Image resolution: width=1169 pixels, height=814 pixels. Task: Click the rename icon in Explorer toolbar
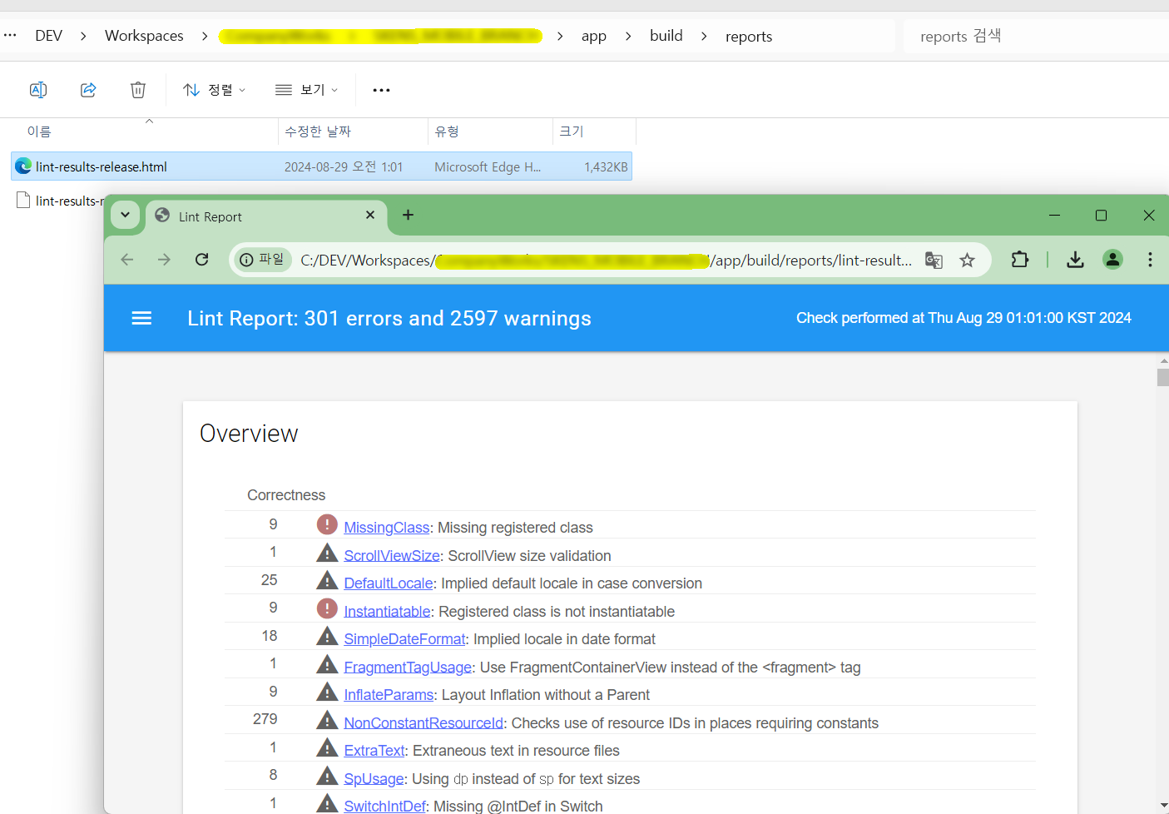38,90
